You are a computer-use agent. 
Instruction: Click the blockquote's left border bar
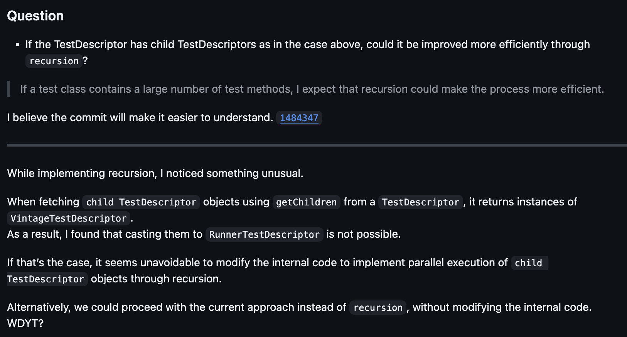click(x=8, y=89)
